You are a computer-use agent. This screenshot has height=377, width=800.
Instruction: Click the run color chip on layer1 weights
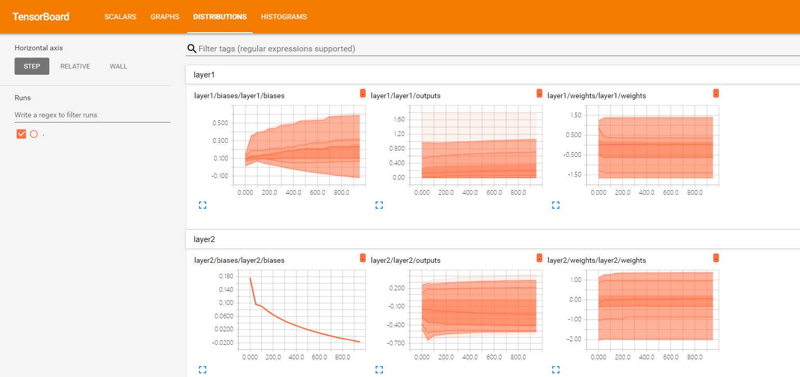[716, 93]
